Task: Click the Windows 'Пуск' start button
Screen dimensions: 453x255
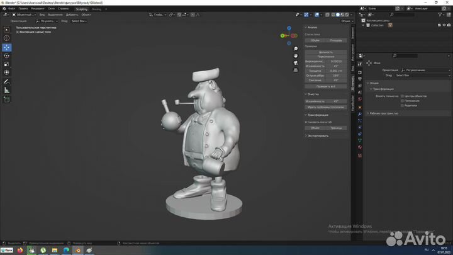Action: pos(6,250)
